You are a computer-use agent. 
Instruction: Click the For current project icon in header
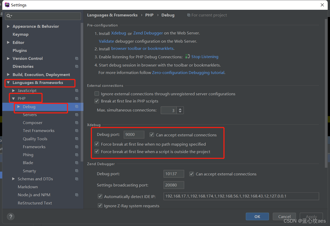[x=189, y=15]
